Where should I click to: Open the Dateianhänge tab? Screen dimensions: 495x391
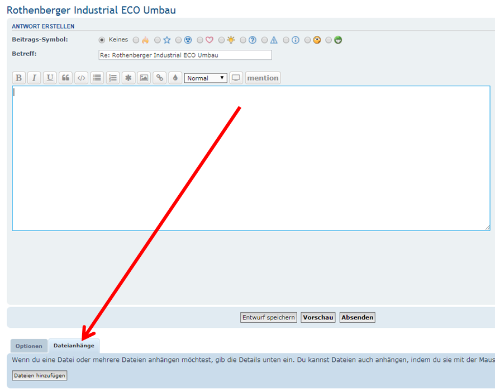click(74, 346)
